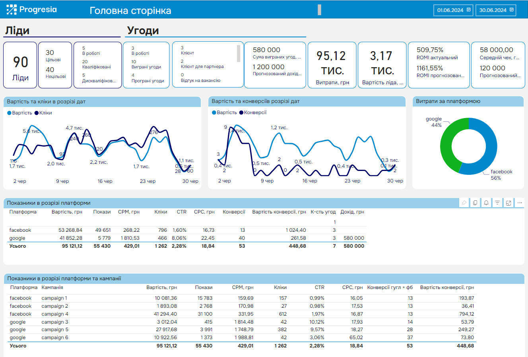The height and width of the screenshot is (357, 528).
Task: Sort table by Вартість конверсії, грн column header
Action: (279, 212)
